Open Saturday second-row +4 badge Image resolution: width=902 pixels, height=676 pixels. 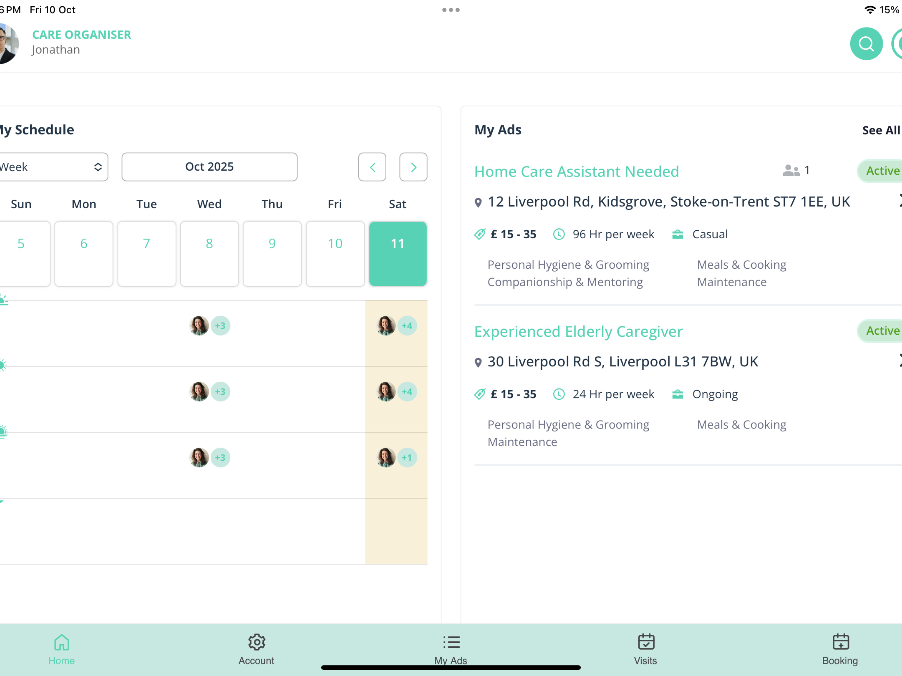pyautogui.click(x=407, y=392)
